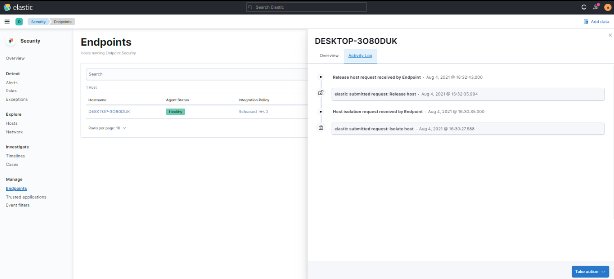
Task: Open Alerts under the Detect section
Action: [x=12, y=82]
